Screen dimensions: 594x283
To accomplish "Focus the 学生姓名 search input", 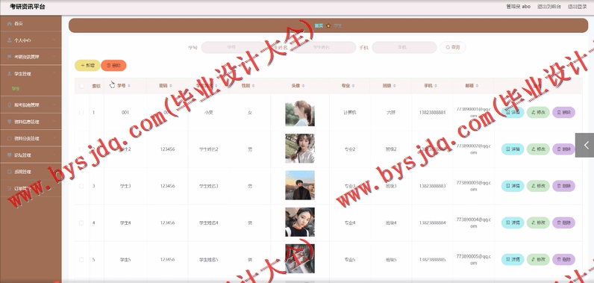I will (x=323, y=47).
